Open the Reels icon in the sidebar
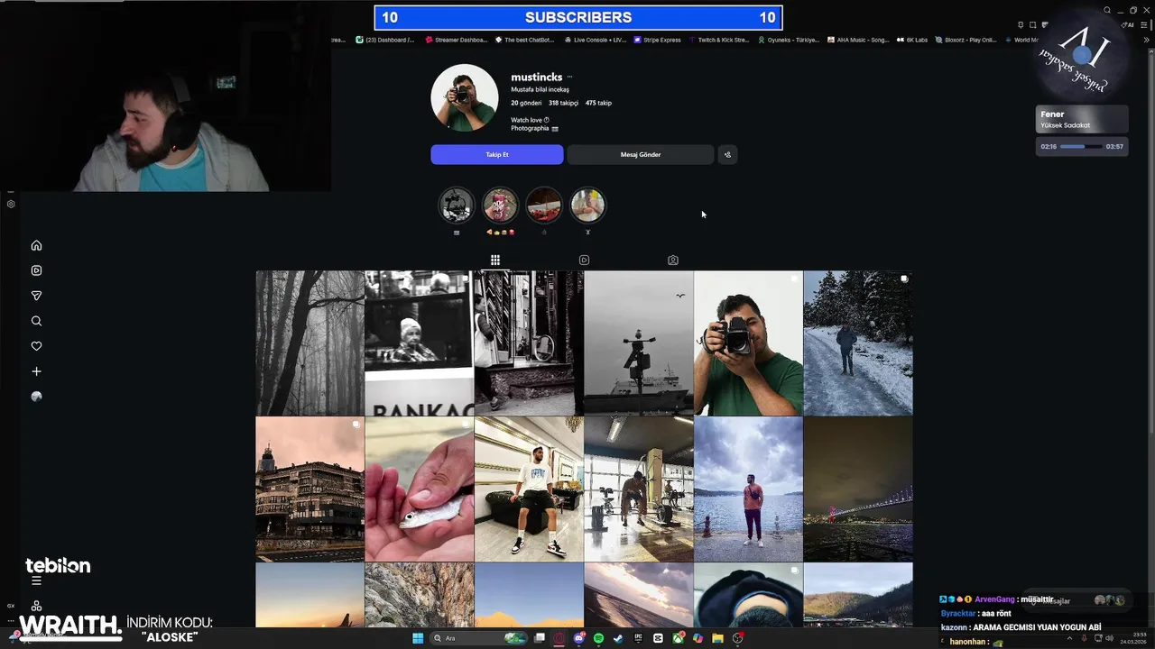The image size is (1155, 649). pos(36,270)
